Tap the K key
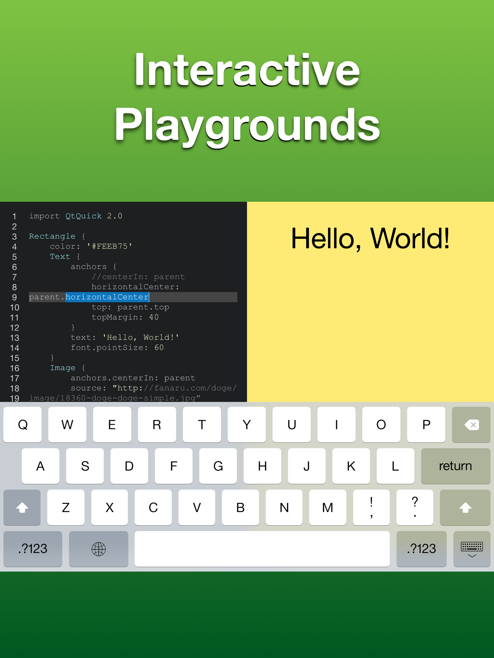 [351, 466]
